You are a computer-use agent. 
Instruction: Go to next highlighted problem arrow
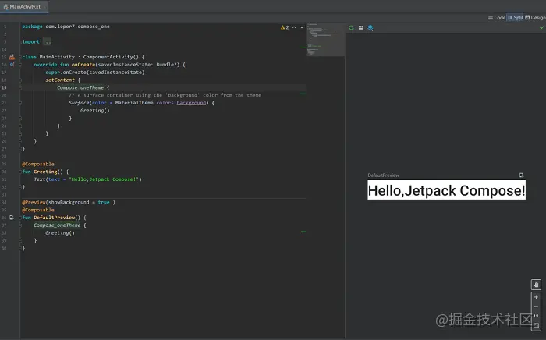tap(302, 27)
